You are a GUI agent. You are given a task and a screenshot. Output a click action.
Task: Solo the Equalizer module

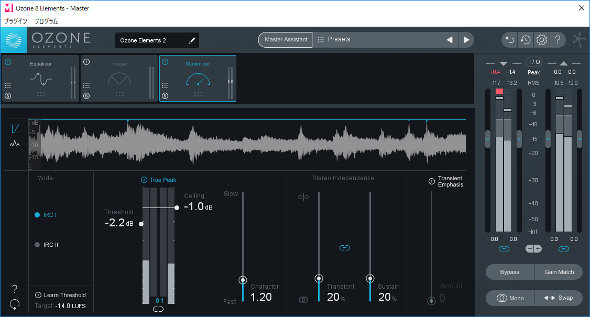pyautogui.click(x=8, y=96)
